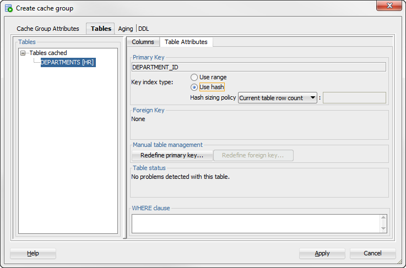The height and width of the screenshot is (268, 406).
Task: Click the Cancel button
Action: pos(372,253)
